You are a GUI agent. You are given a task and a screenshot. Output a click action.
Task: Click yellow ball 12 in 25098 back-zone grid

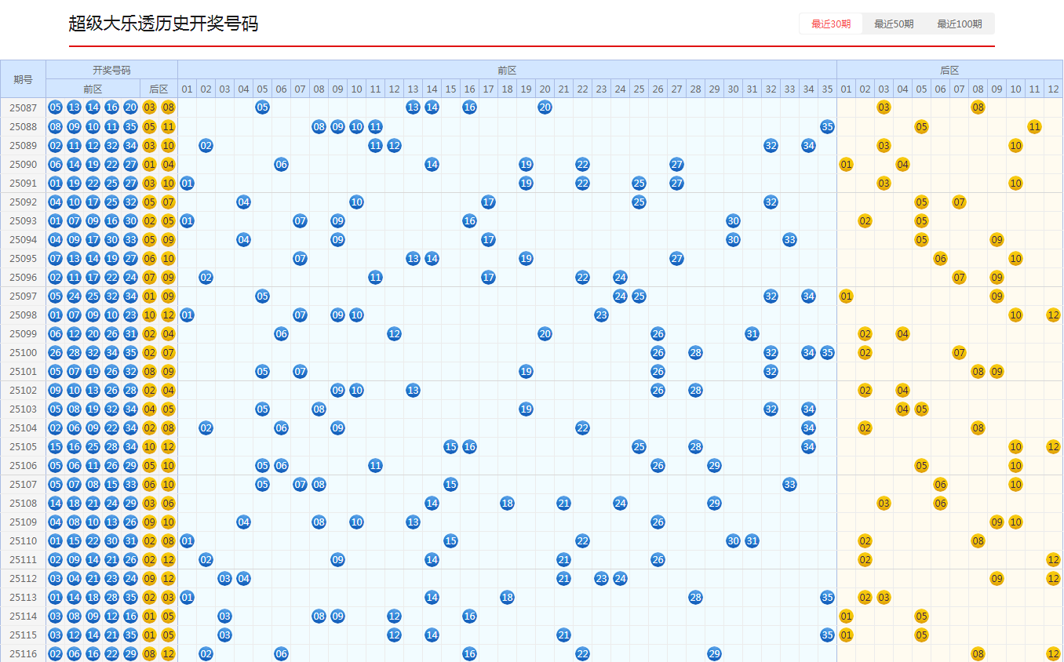tap(1053, 315)
